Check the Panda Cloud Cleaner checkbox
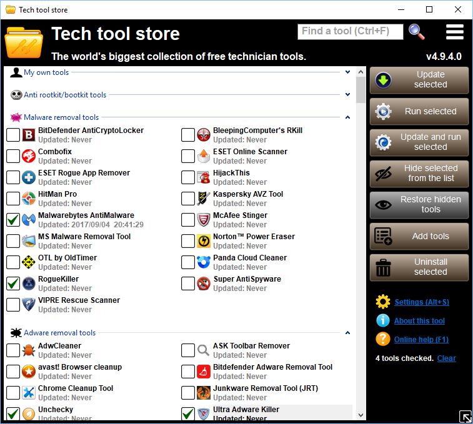 (x=188, y=262)
